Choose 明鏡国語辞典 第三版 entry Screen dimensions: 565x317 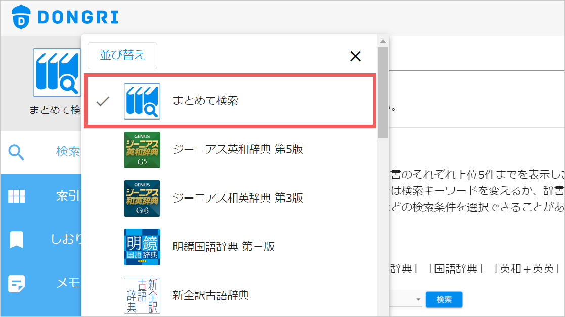click(x=224, y=247)
